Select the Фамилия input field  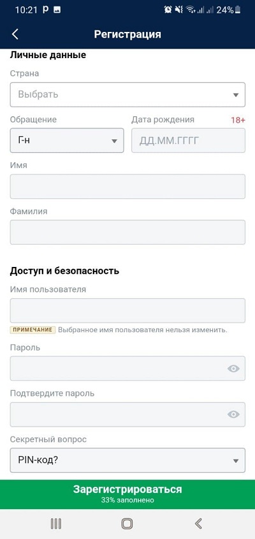127,232
